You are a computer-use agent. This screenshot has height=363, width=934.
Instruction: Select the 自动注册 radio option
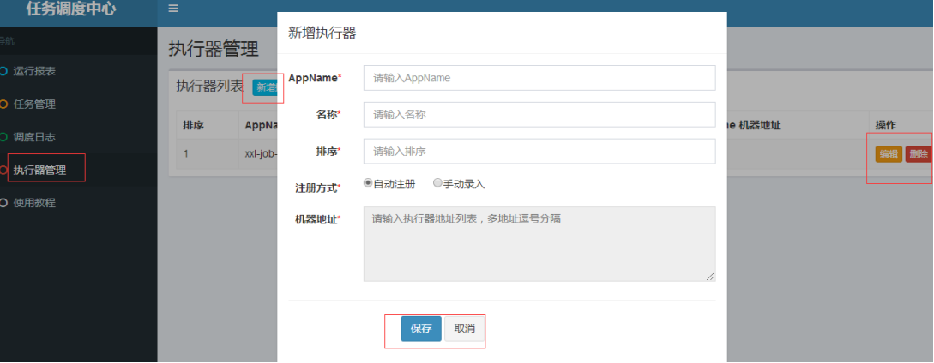coord(368,183)
